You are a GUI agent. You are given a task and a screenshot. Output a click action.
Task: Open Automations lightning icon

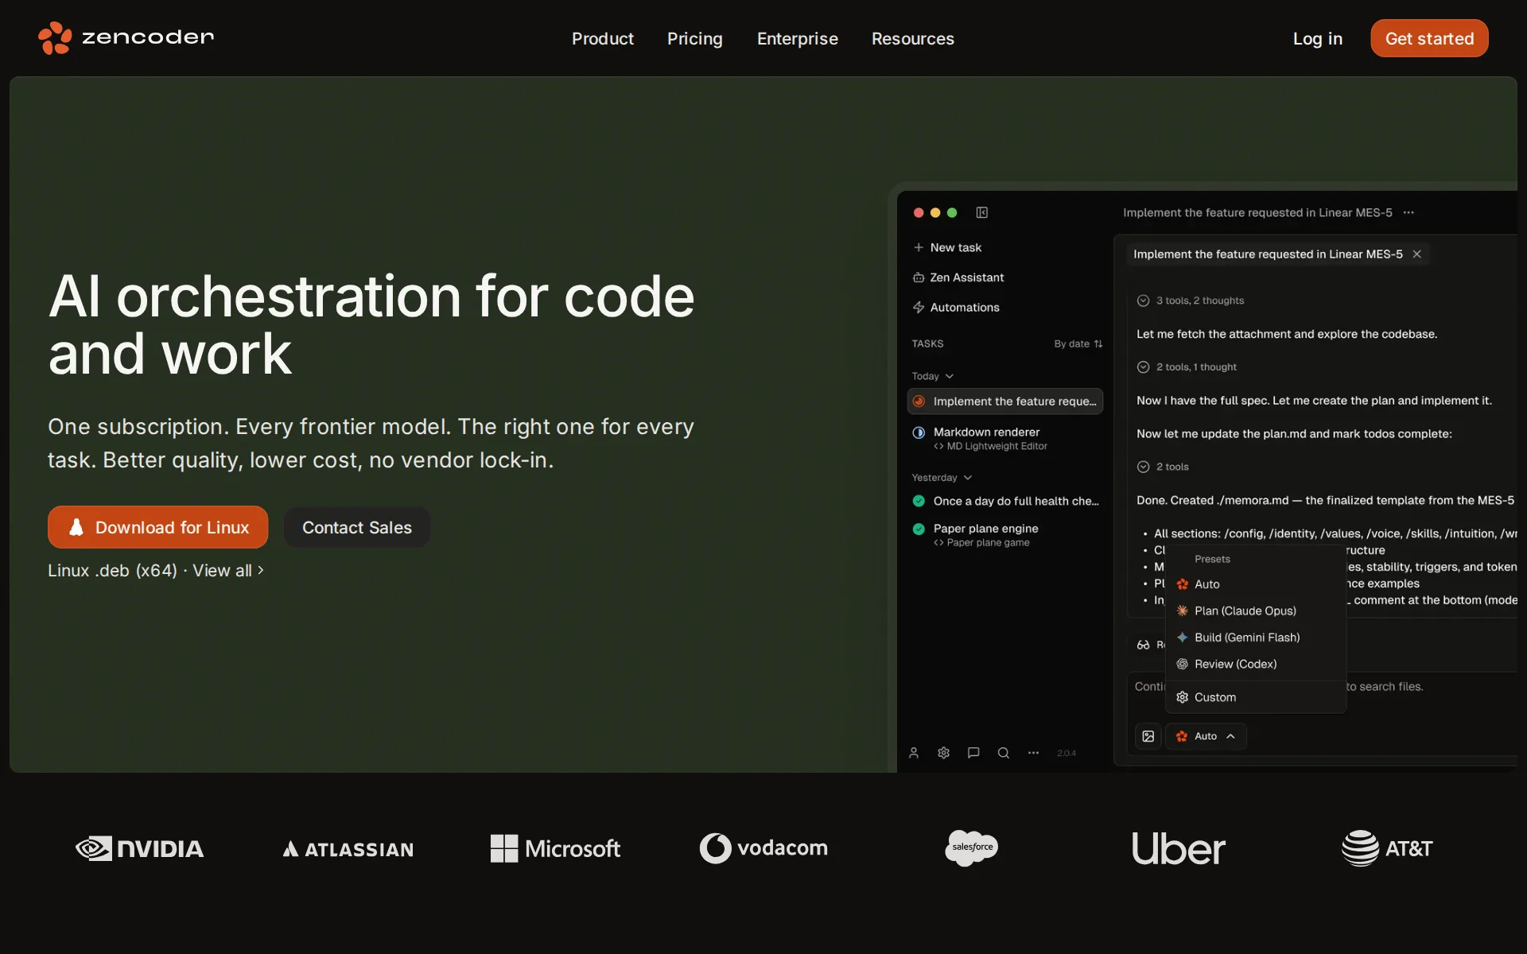click(919, 307)
